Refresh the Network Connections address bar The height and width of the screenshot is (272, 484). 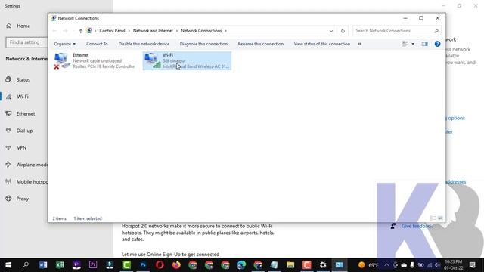[343, 31]
